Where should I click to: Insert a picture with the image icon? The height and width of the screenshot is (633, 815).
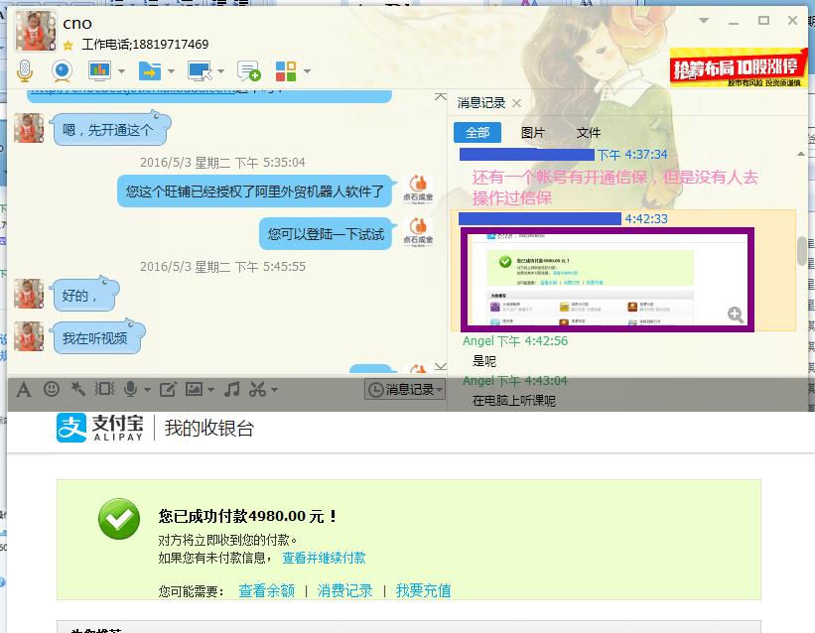[x=194, y=389]
